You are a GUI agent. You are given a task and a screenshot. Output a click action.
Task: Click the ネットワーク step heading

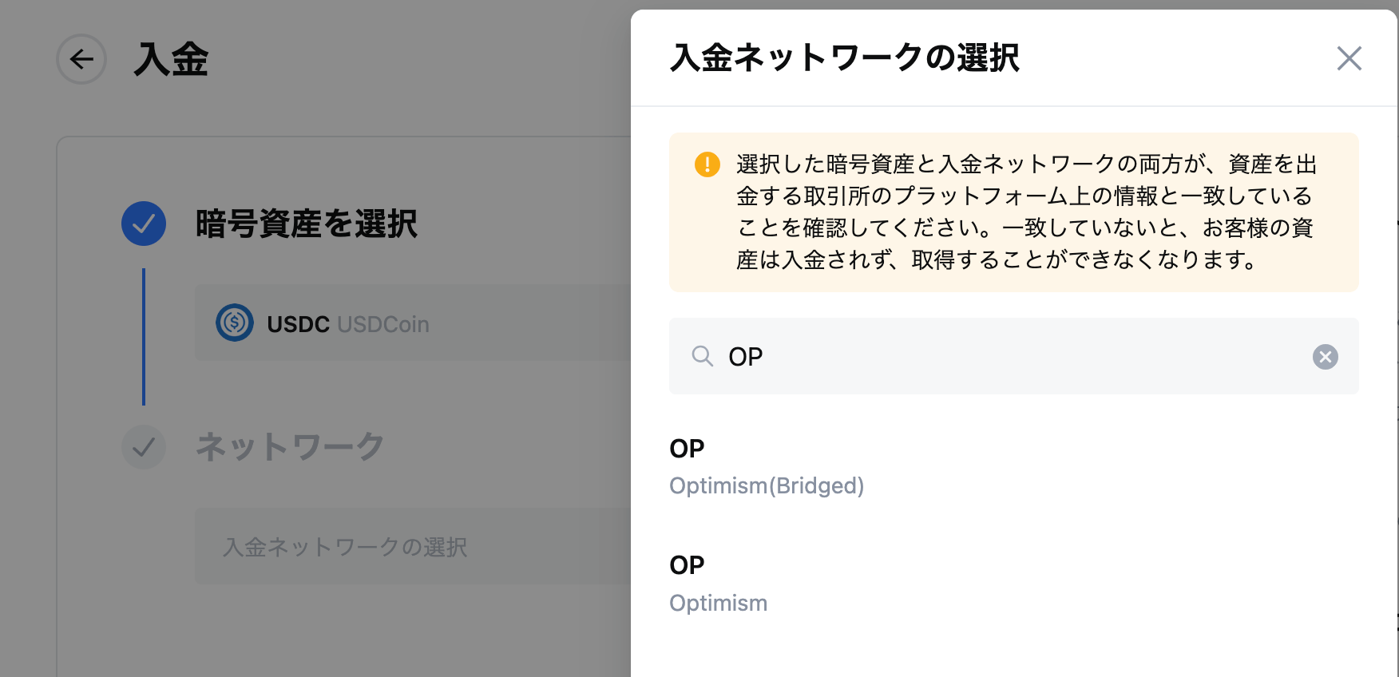point(291,447)
